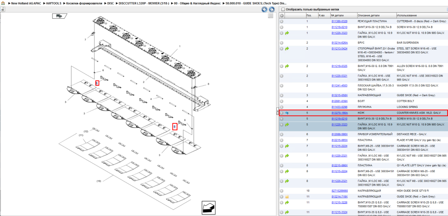
Task: Click green arrow for position 8 part 811220-2321
Action: [287, 181]
